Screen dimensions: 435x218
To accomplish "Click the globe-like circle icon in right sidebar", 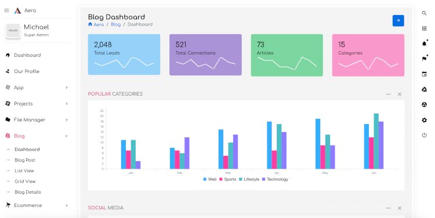I will click(424, 104).
